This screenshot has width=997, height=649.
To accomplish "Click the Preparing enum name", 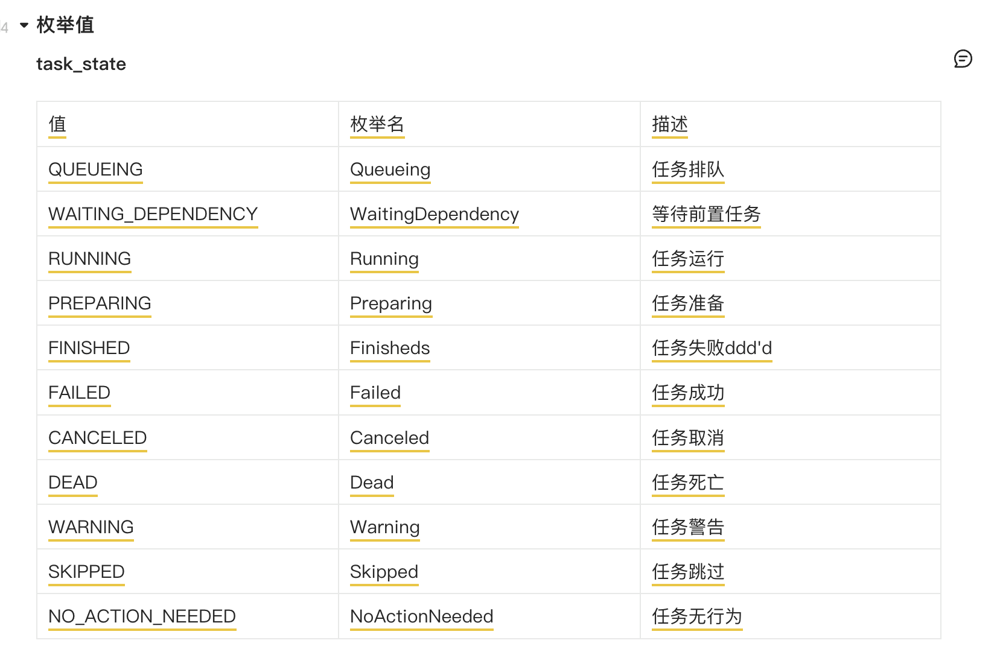I will [x=390, y=303].
